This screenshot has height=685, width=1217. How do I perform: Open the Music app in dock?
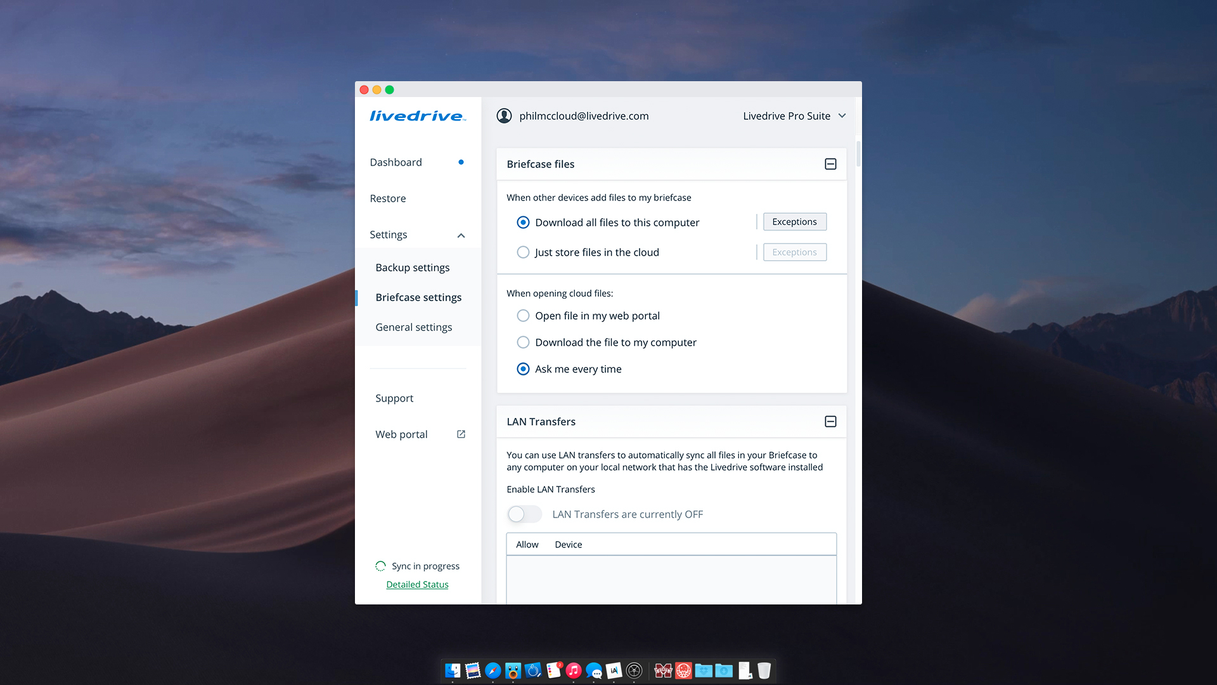click(574, 670)
